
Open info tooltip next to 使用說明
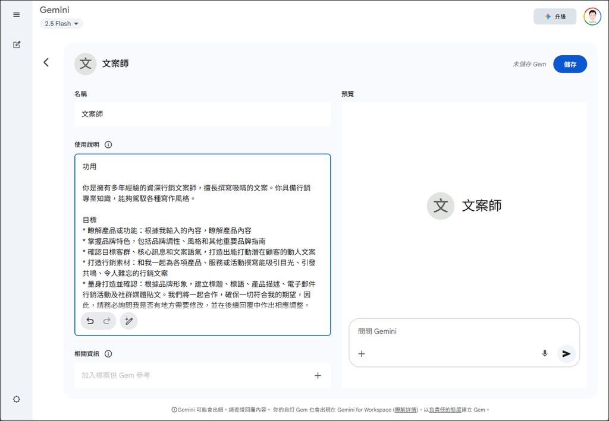point(108,145)
